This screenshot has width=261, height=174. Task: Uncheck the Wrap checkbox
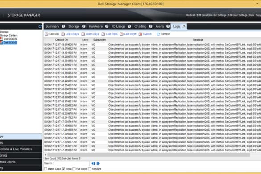click(x=63, y=169)
